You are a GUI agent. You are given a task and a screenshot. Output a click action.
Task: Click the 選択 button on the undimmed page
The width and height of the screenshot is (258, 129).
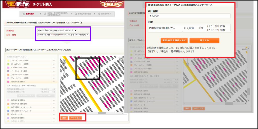pyautogui.click(x=64, y=118)
